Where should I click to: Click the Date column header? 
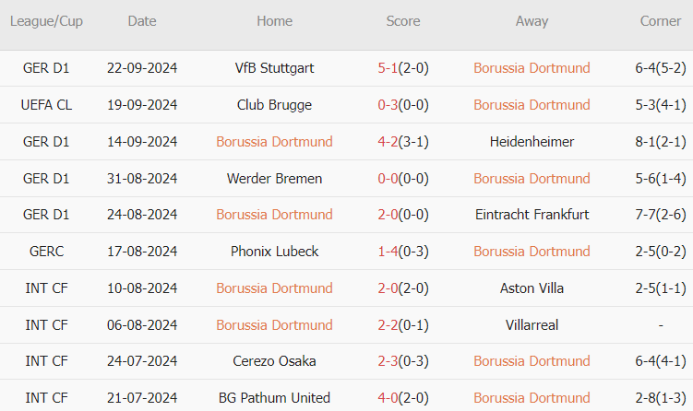click(141, 21)
